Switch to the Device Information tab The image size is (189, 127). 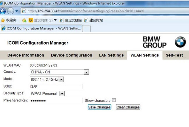click(26, 55)
